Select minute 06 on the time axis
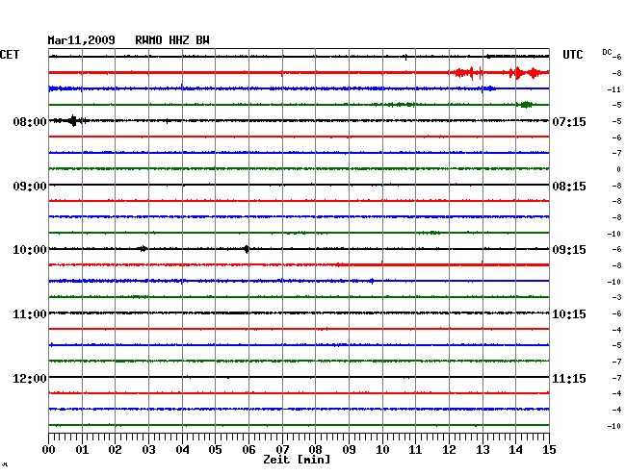 coord(248,450)
